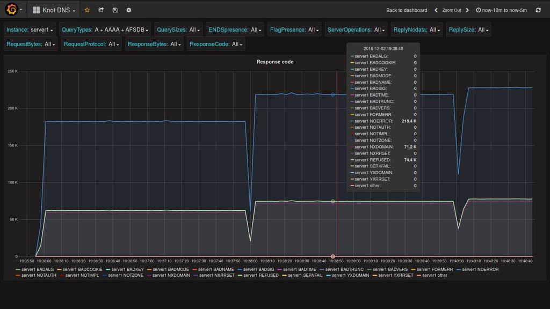Expand the QuerySizes variable dropdown
The width and height of the screenshot is (550, 309).
(x=194, y=30)
